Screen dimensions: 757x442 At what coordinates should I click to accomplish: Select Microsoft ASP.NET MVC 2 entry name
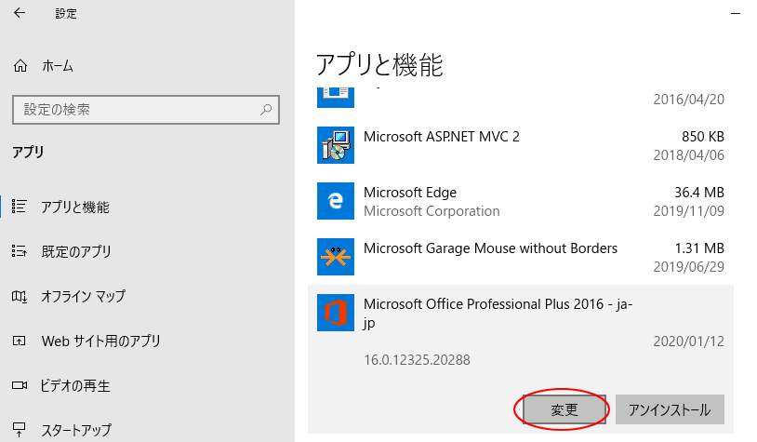441,137
